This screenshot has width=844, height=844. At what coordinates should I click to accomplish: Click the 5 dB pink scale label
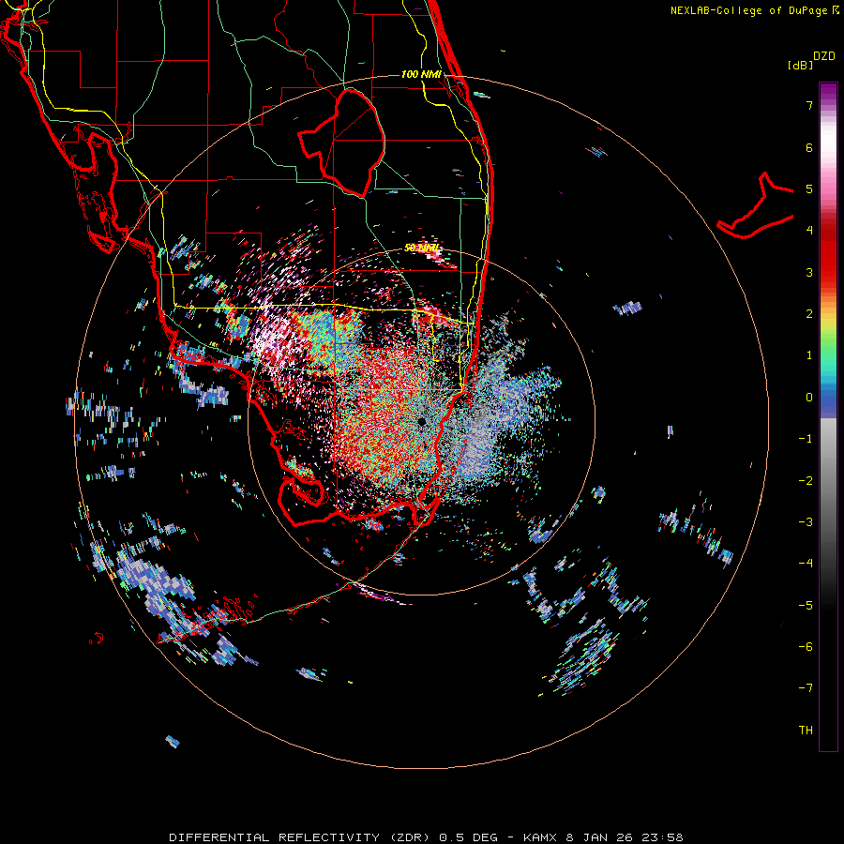(x=809, y=188)
